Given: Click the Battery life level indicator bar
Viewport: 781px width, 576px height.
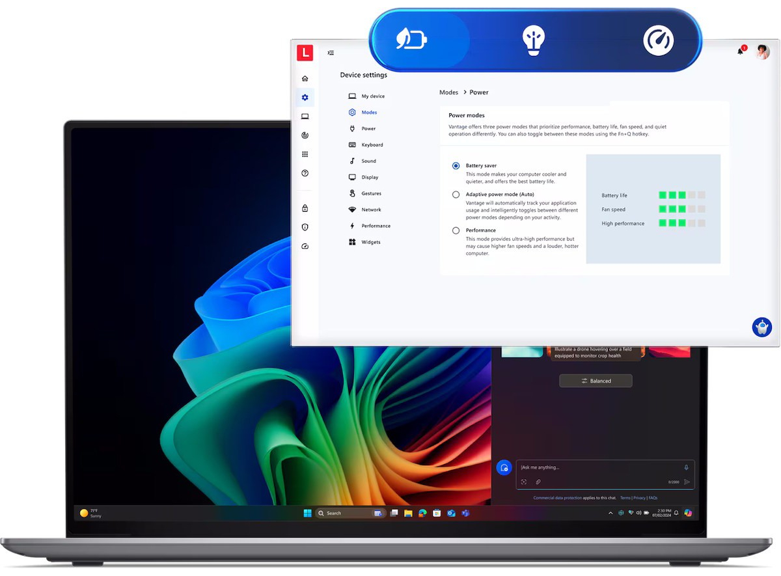Looking at the screenshot, I should coord(681,195).
